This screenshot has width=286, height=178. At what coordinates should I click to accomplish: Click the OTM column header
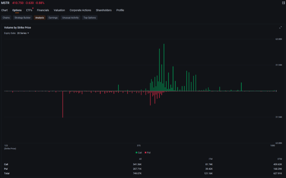pyautogui.click(x=280, y=159)
